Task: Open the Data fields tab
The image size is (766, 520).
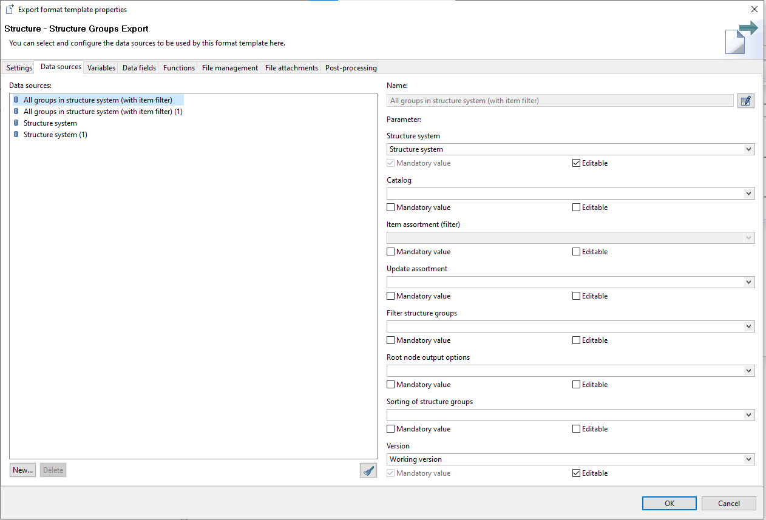Action: 139,68
